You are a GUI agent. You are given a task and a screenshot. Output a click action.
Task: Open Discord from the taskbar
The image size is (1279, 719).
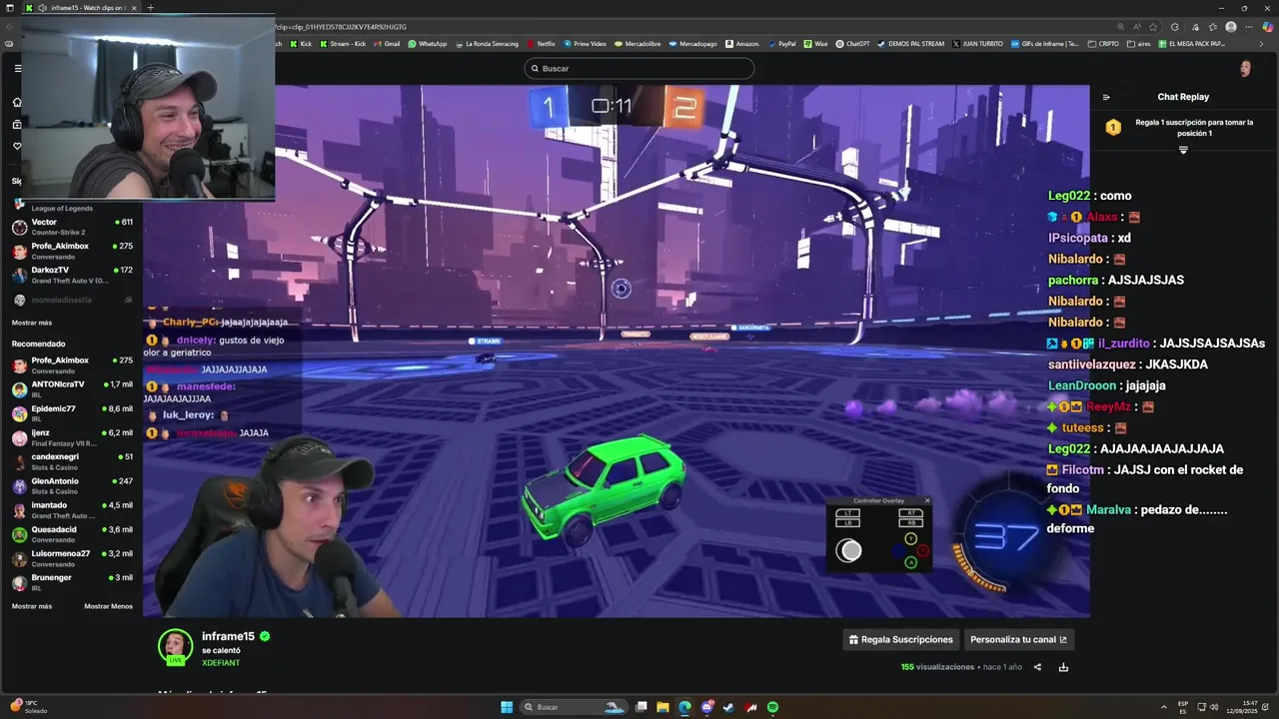point(706,707)
